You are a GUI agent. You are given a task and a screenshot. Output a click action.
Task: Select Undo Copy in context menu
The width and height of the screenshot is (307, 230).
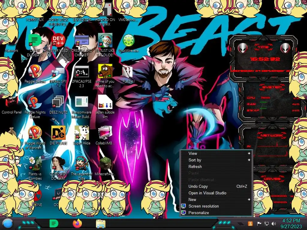click(x=216, y=186)
